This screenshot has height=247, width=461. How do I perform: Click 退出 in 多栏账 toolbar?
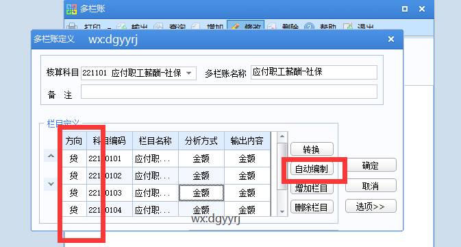click(359, 27)
